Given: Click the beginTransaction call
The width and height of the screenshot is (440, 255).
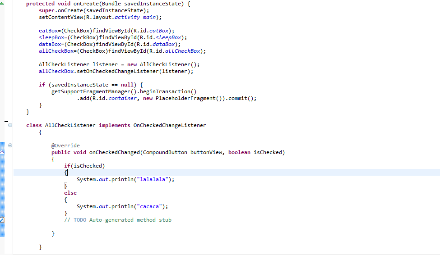Looking at the screenshot, I should 168,91.
